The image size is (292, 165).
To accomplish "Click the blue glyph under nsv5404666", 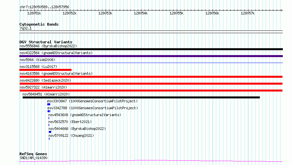I will click(50, 132).
